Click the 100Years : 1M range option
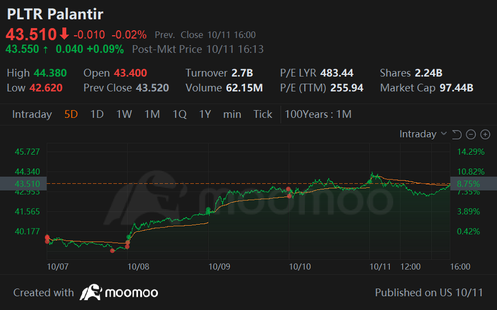Image resolution: width=497 pixels, height=310 pixels. pos(318,114)
